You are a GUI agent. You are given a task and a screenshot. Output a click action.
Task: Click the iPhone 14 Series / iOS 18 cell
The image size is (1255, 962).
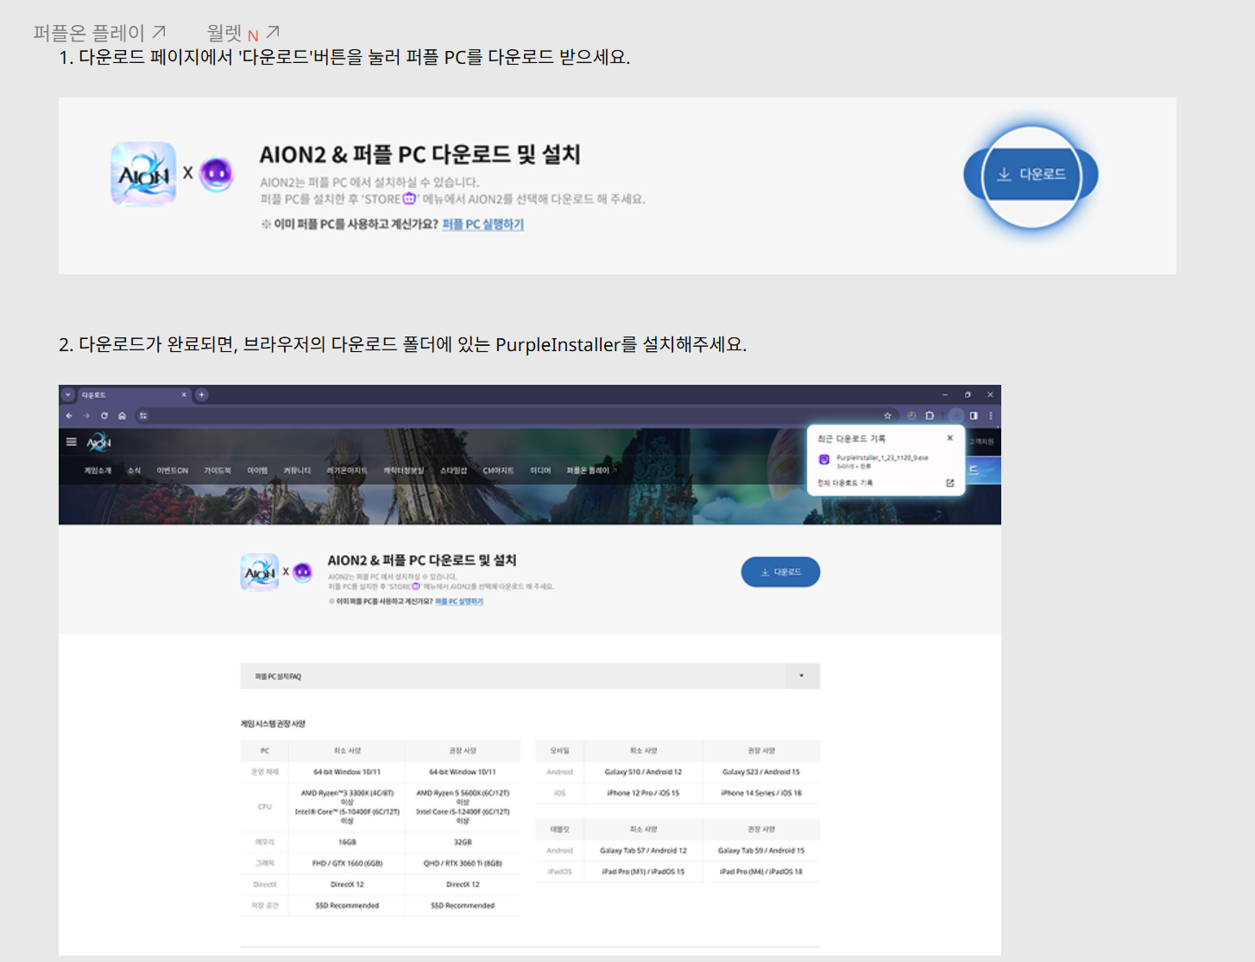tap(761, 793)
